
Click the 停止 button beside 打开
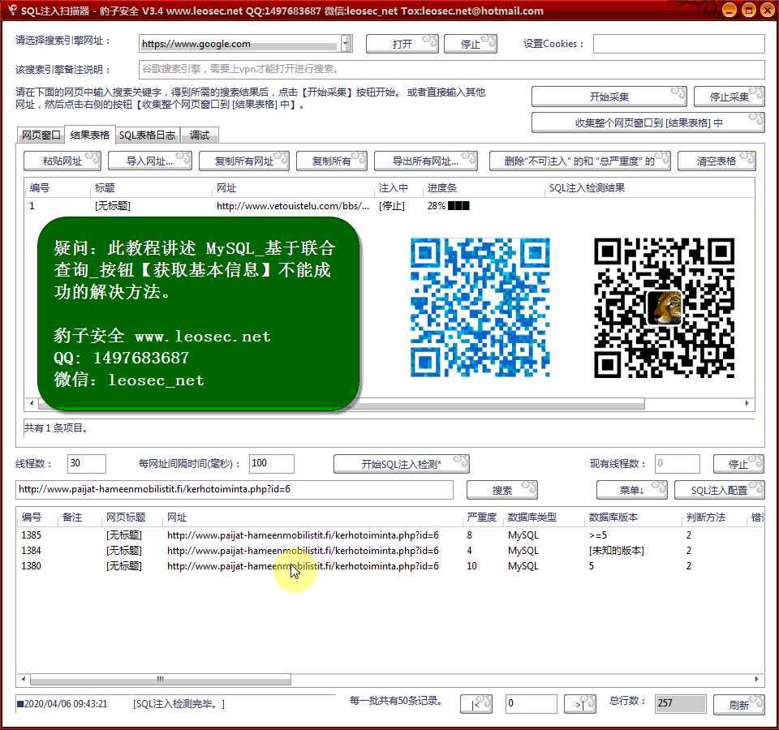coord(470,44)
